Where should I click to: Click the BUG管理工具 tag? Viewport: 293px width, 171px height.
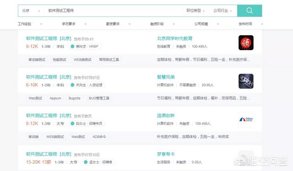click(x=99, y=98)
